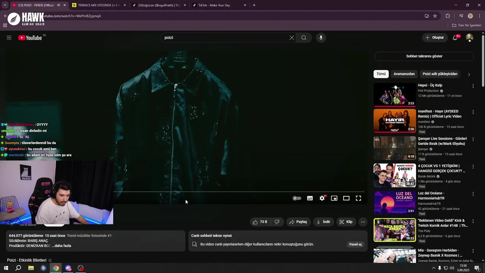Show more filter chips with arrow
The height and width of the screenshot is (273, 485).
(469, 74)
